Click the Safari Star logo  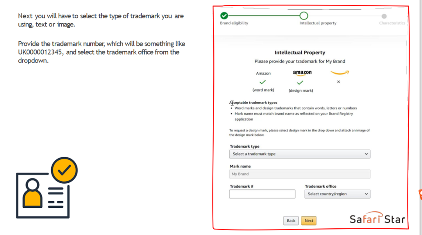pyautogui.click(x=377, y=219)
